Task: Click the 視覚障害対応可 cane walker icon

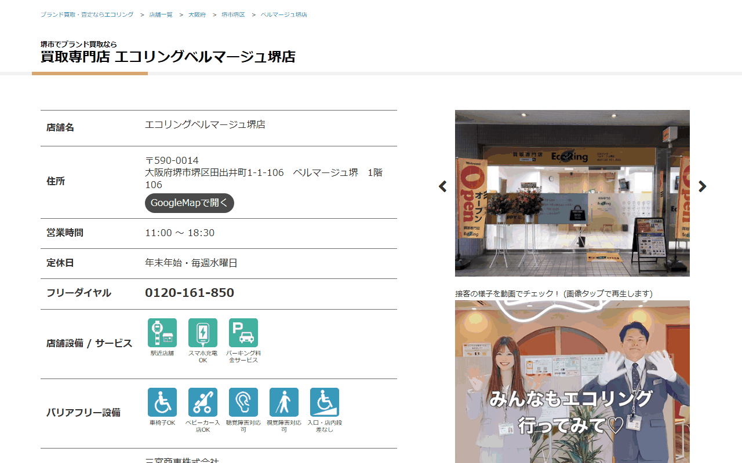Action: click(x=284, y=402)
